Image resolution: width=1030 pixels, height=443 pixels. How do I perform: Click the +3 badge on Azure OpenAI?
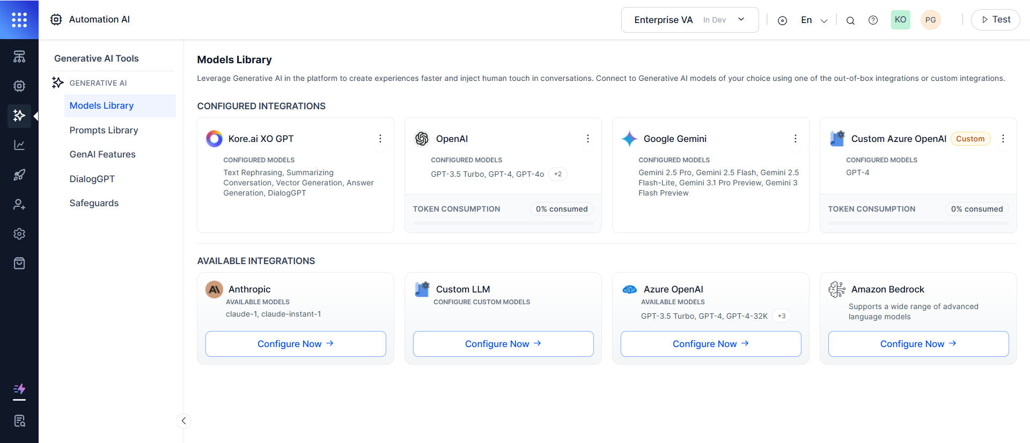click(x=781, y=316)
